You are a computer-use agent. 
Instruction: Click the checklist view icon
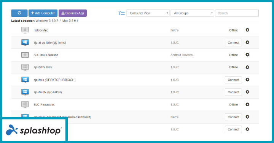tap(121, 13)
